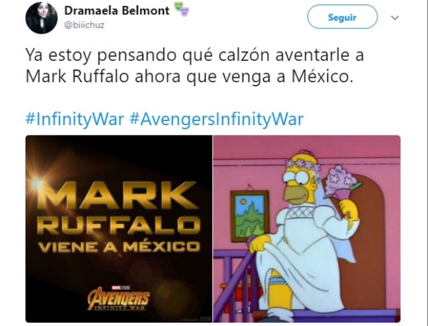
Task: Open the Homer Simpson bride image
Action: click(x=307, y=229)
